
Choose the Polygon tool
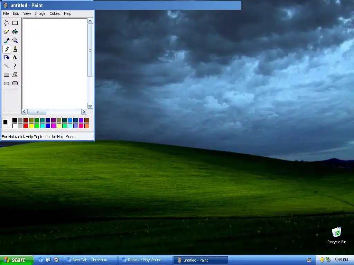[x=15, y=75]
